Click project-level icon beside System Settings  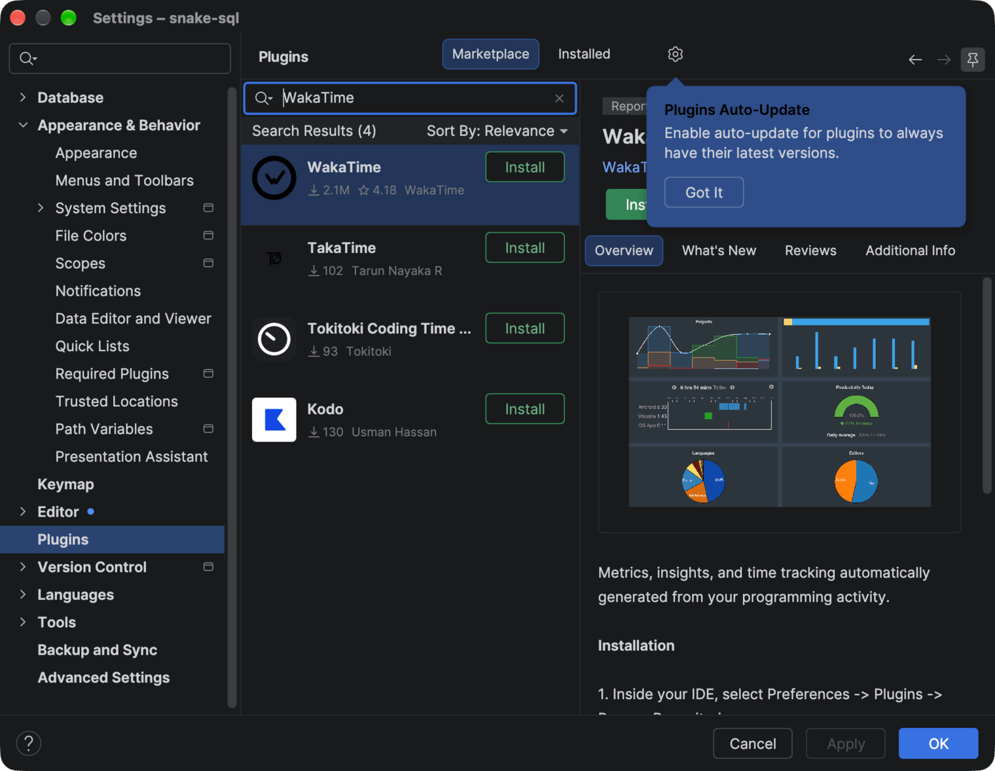208,208
